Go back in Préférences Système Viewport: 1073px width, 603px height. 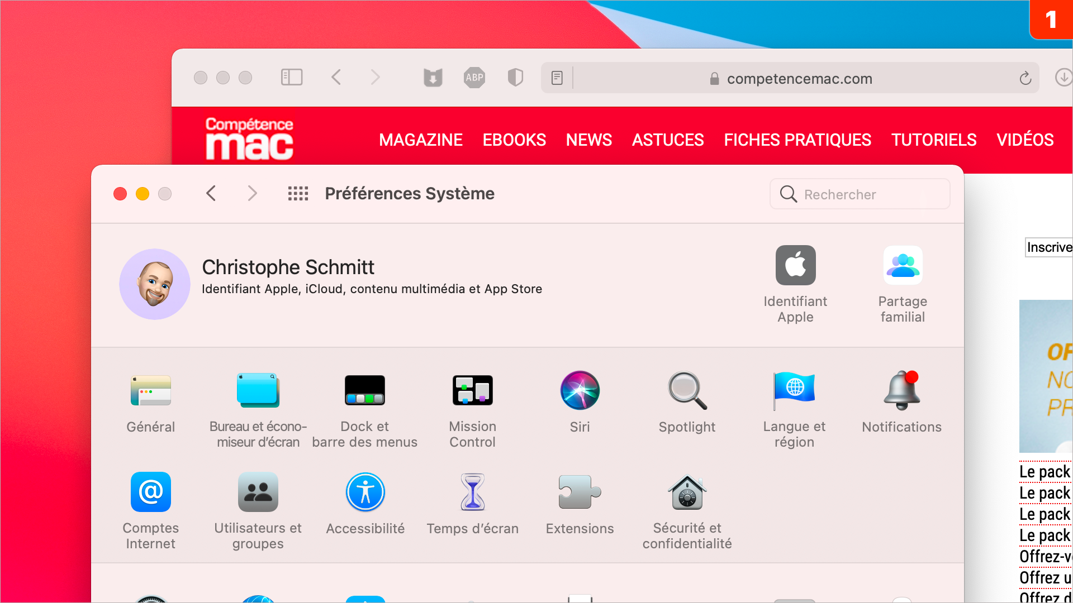pyautogui.click(x=211, y=194)
